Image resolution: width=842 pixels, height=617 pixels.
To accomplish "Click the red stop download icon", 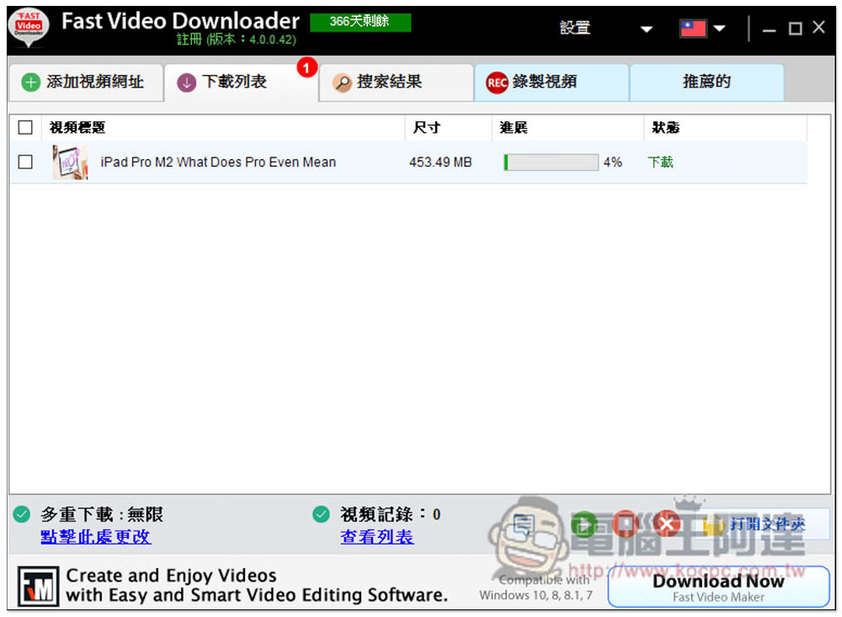I will (626, 524).
